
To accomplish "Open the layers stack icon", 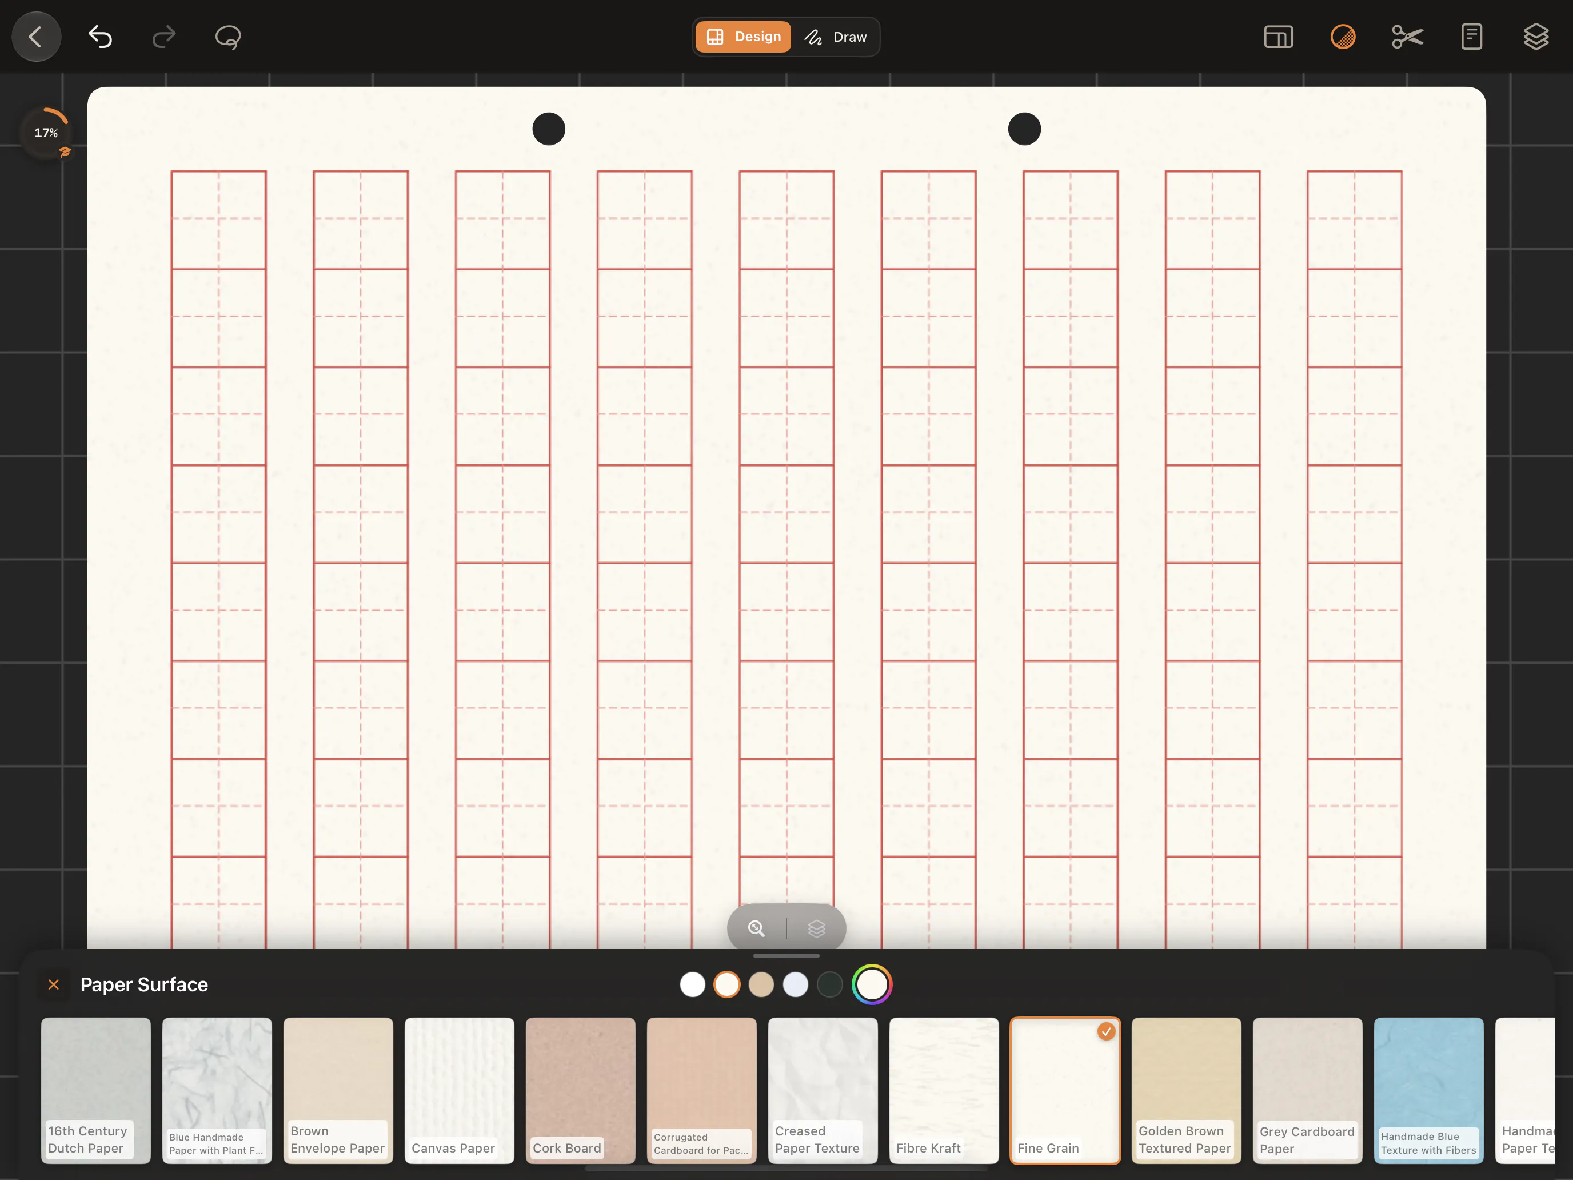I will 1535,36.
